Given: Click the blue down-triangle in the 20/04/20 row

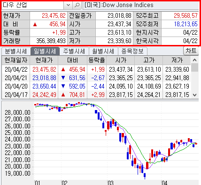Looking at the screenshot, I should click(x=63, y=86).
